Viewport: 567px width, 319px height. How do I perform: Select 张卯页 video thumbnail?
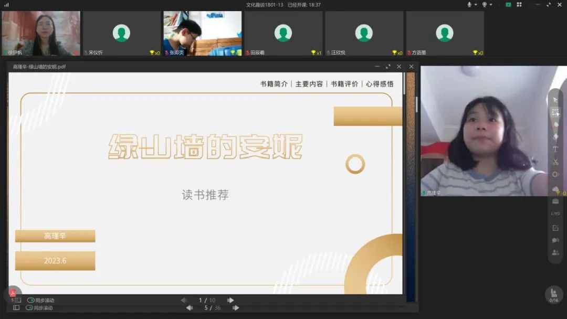(203, 33)
